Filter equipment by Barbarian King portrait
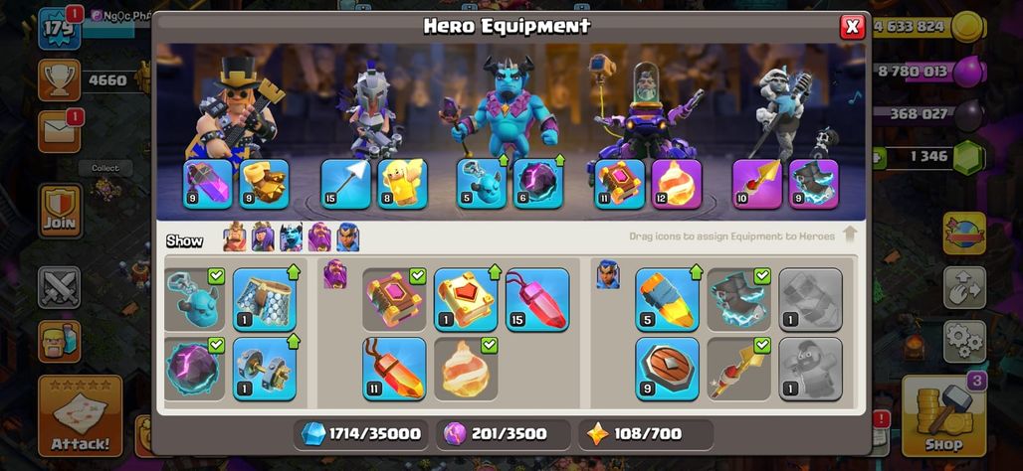The height and width of the screenshot is (471, 1023). pos(235,237)
